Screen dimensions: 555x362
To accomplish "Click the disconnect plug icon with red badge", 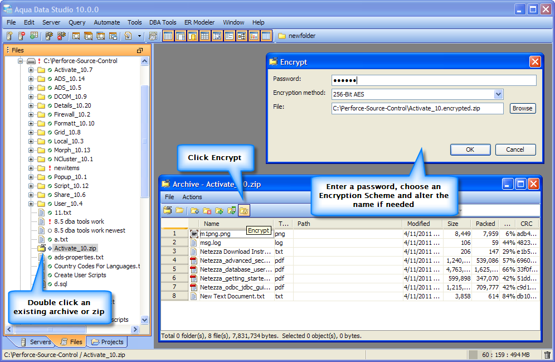I will click(61, 36).
